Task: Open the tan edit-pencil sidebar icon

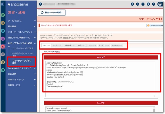Action: pos(3,23)
